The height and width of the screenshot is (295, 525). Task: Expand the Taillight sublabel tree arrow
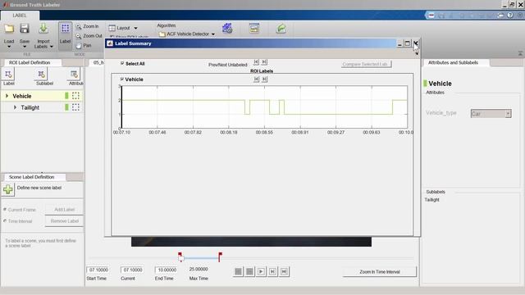(15, 107)
